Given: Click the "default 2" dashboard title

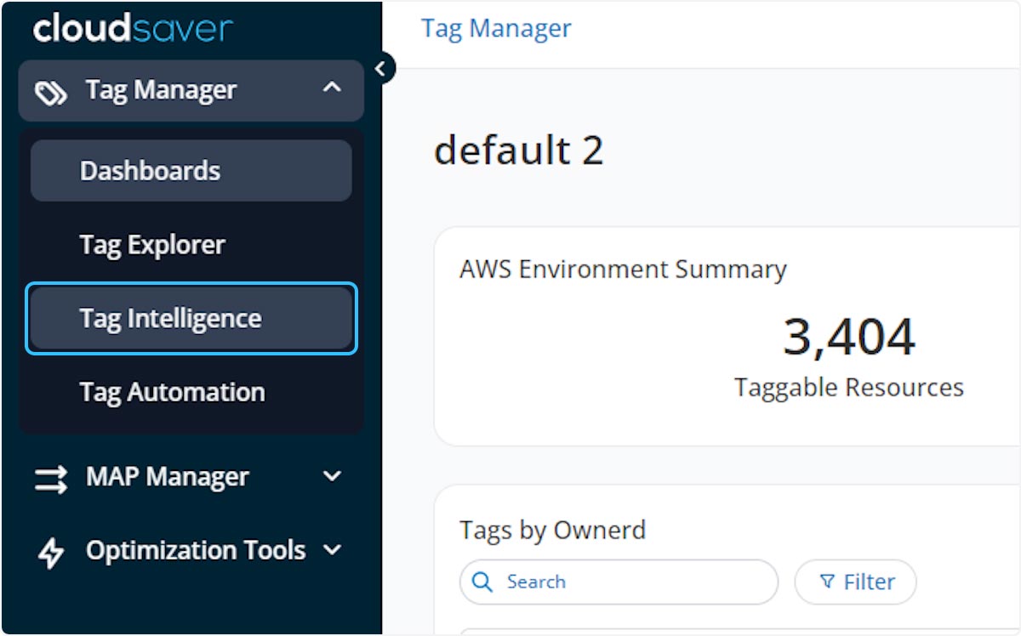Looking at the screenshot, I should point(518,151).
